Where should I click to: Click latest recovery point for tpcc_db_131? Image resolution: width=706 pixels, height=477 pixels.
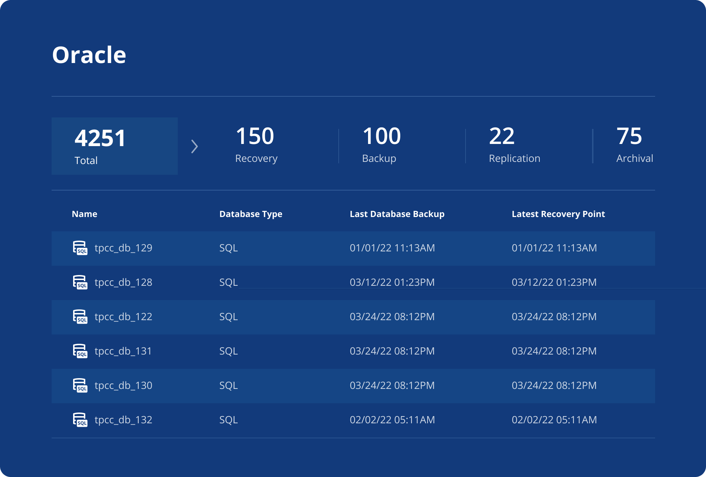pyautogui.click(x=554, y=351)
